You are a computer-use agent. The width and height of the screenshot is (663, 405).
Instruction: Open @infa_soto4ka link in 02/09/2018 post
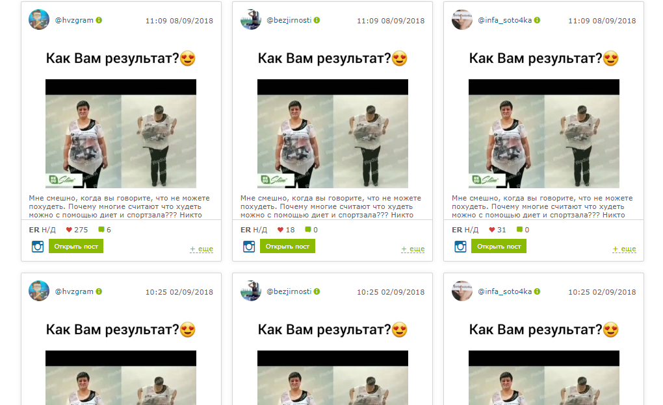[x=505, y=291]
